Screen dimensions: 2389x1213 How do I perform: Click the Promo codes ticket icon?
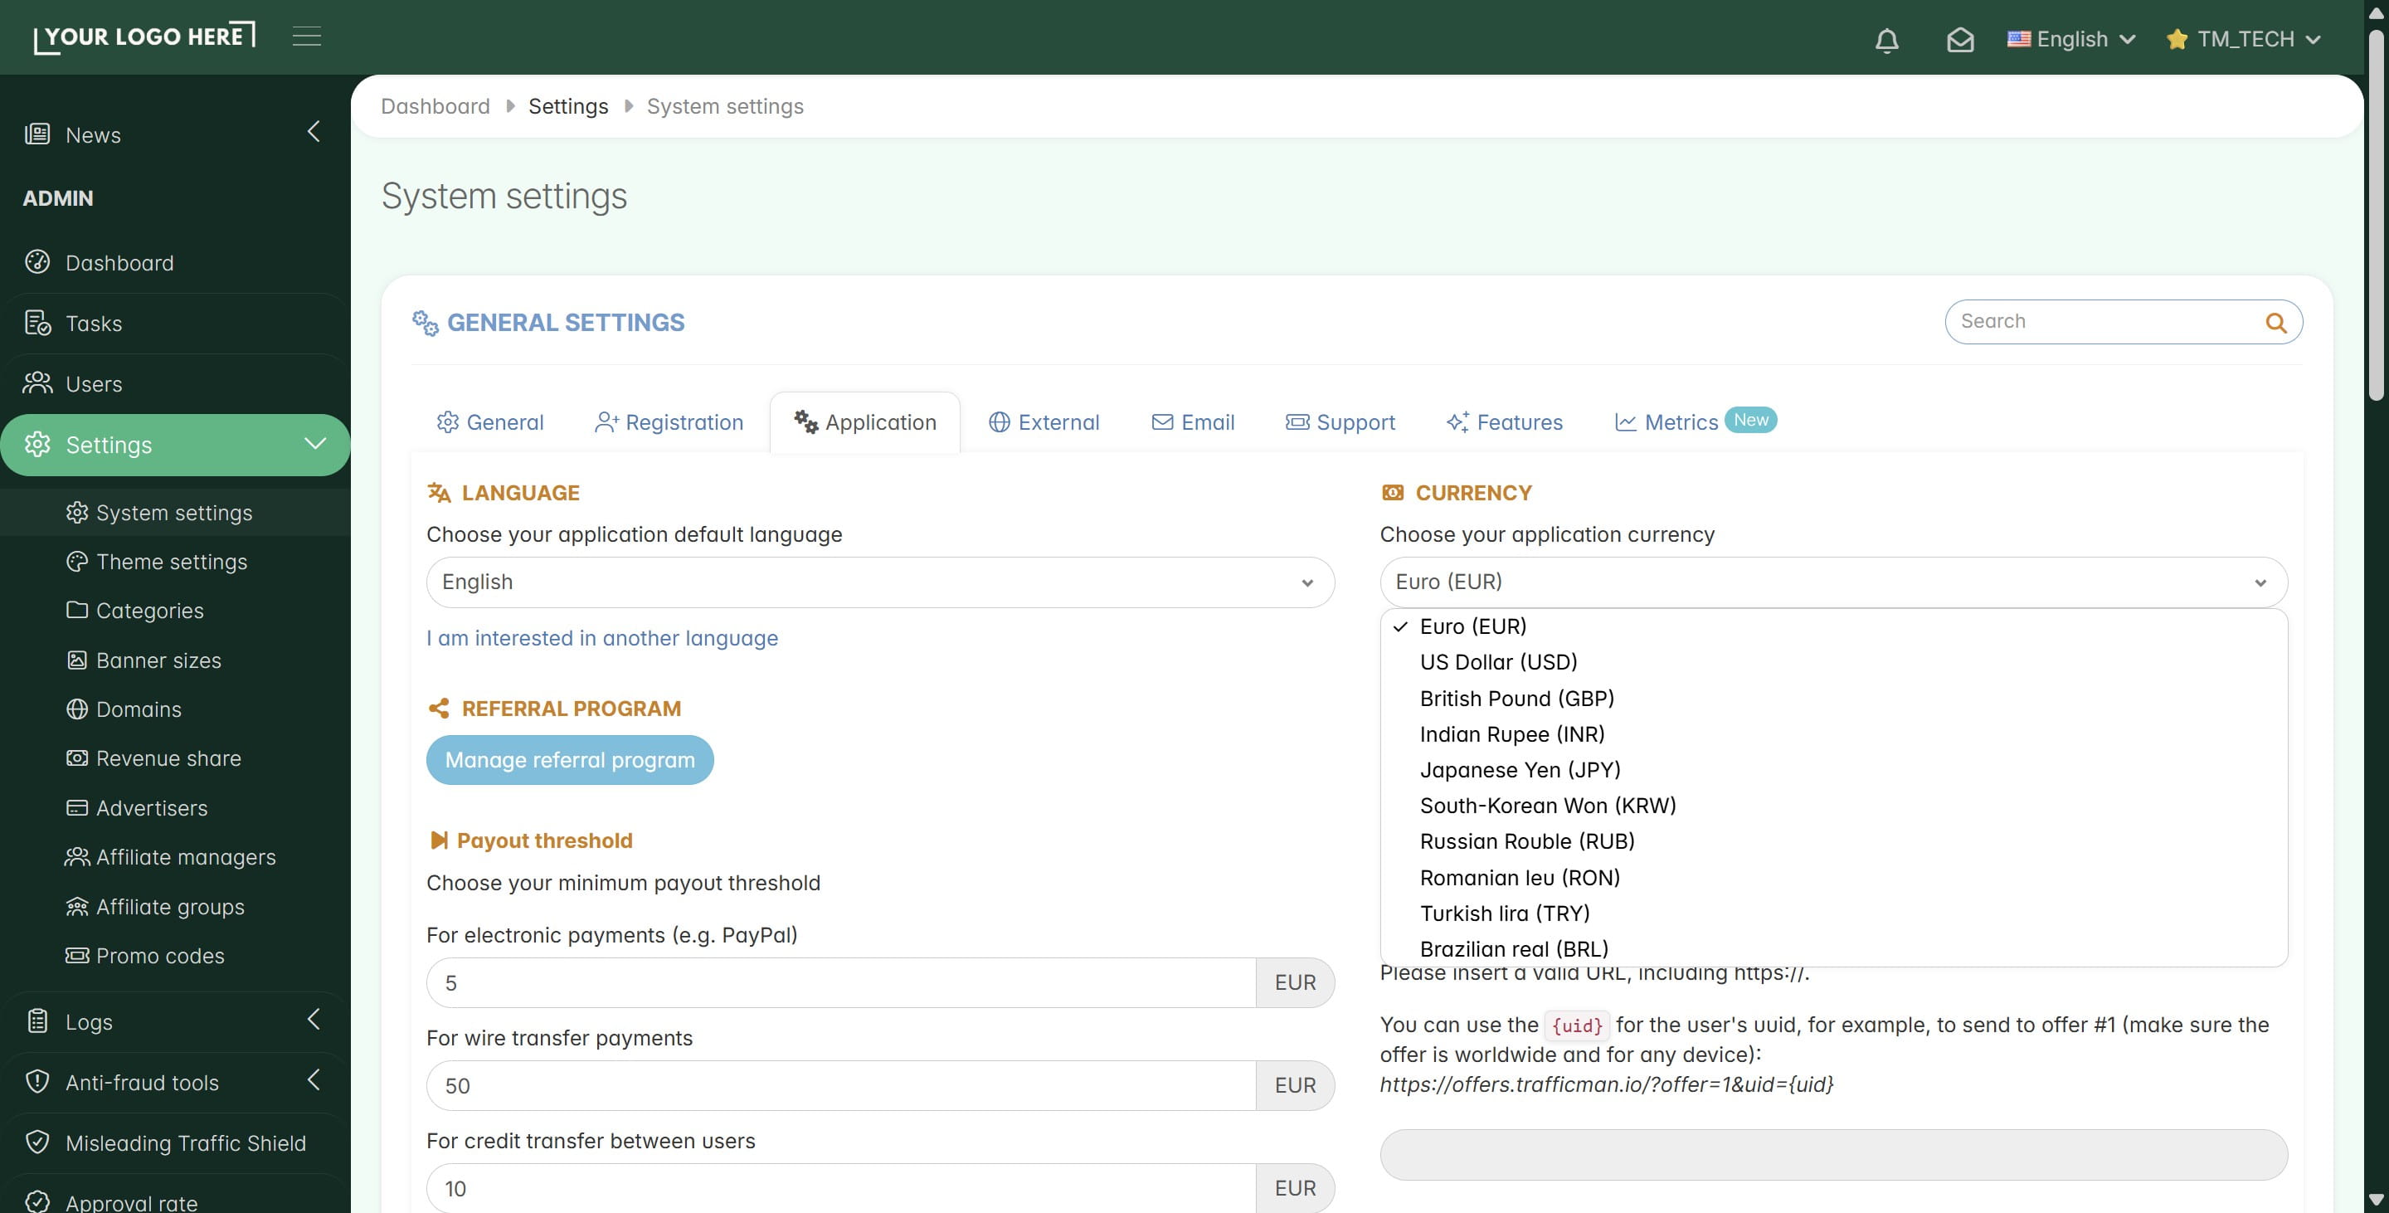pyautogui.click(x=77, y=954)
